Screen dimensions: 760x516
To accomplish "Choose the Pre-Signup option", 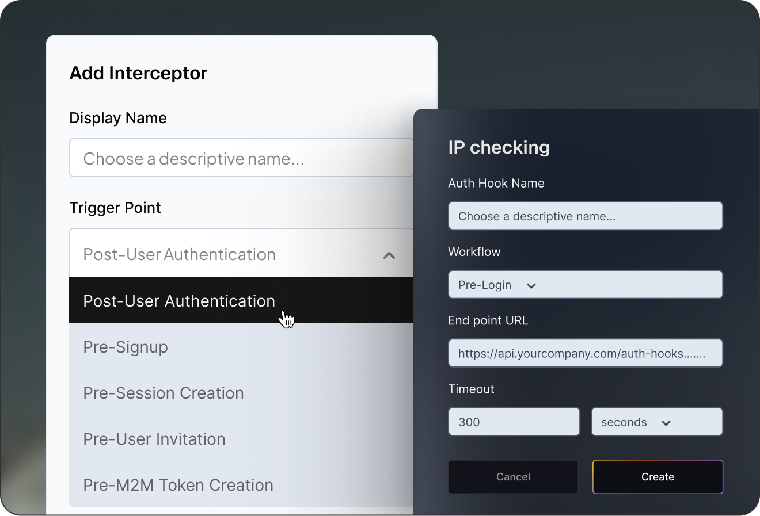I will [x=241, y=347].
